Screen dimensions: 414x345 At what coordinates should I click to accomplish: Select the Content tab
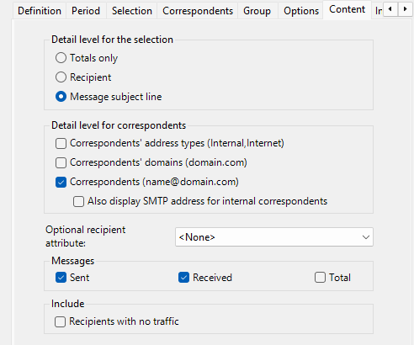coord(347,10)
